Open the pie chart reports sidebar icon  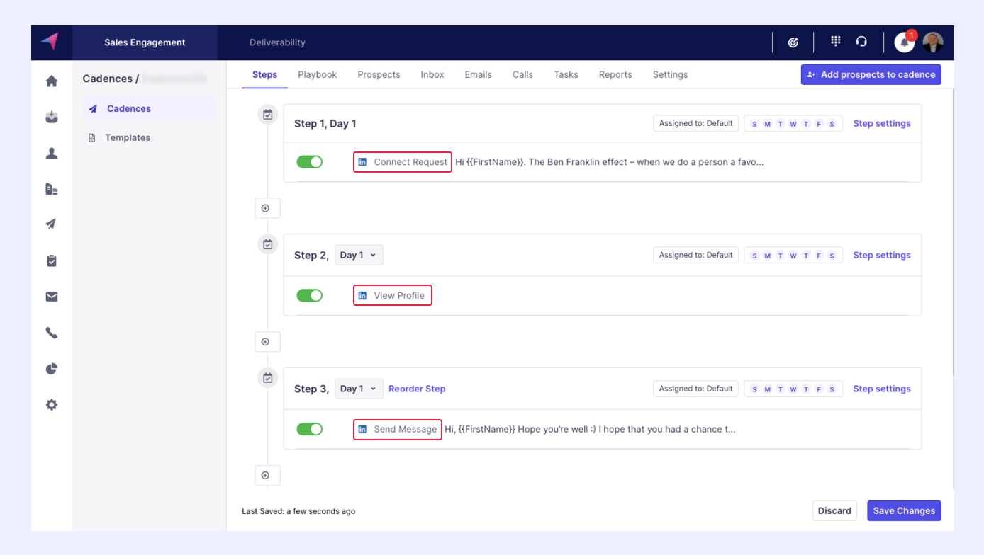click(52, 369)
